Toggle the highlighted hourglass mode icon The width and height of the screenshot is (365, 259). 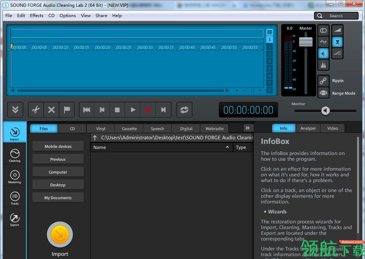[337, 42]
